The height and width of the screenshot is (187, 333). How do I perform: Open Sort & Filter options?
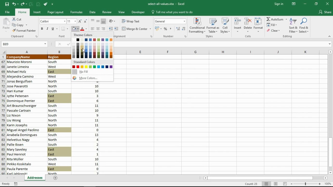point(293,25)
